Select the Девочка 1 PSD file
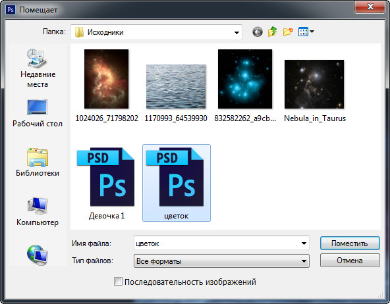This screenshot has height=304, width=390. coord(107,183)
